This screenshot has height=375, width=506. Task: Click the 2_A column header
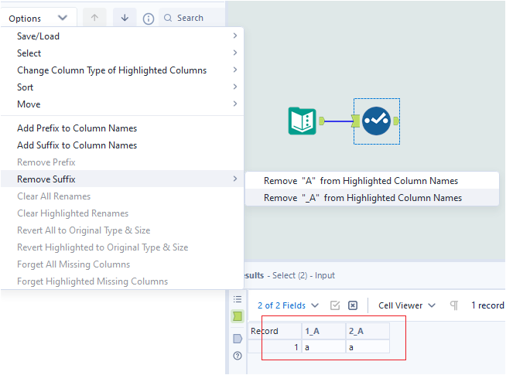(368, 331)
